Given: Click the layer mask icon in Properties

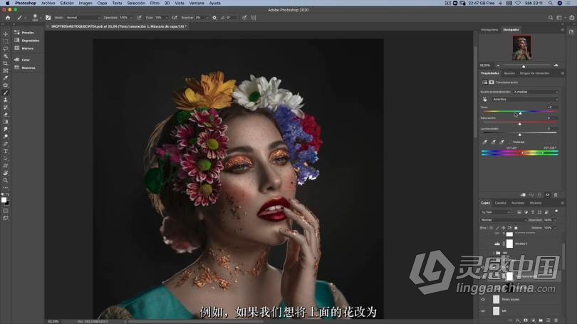Looking at the screenshot, I should click(492, 83).
